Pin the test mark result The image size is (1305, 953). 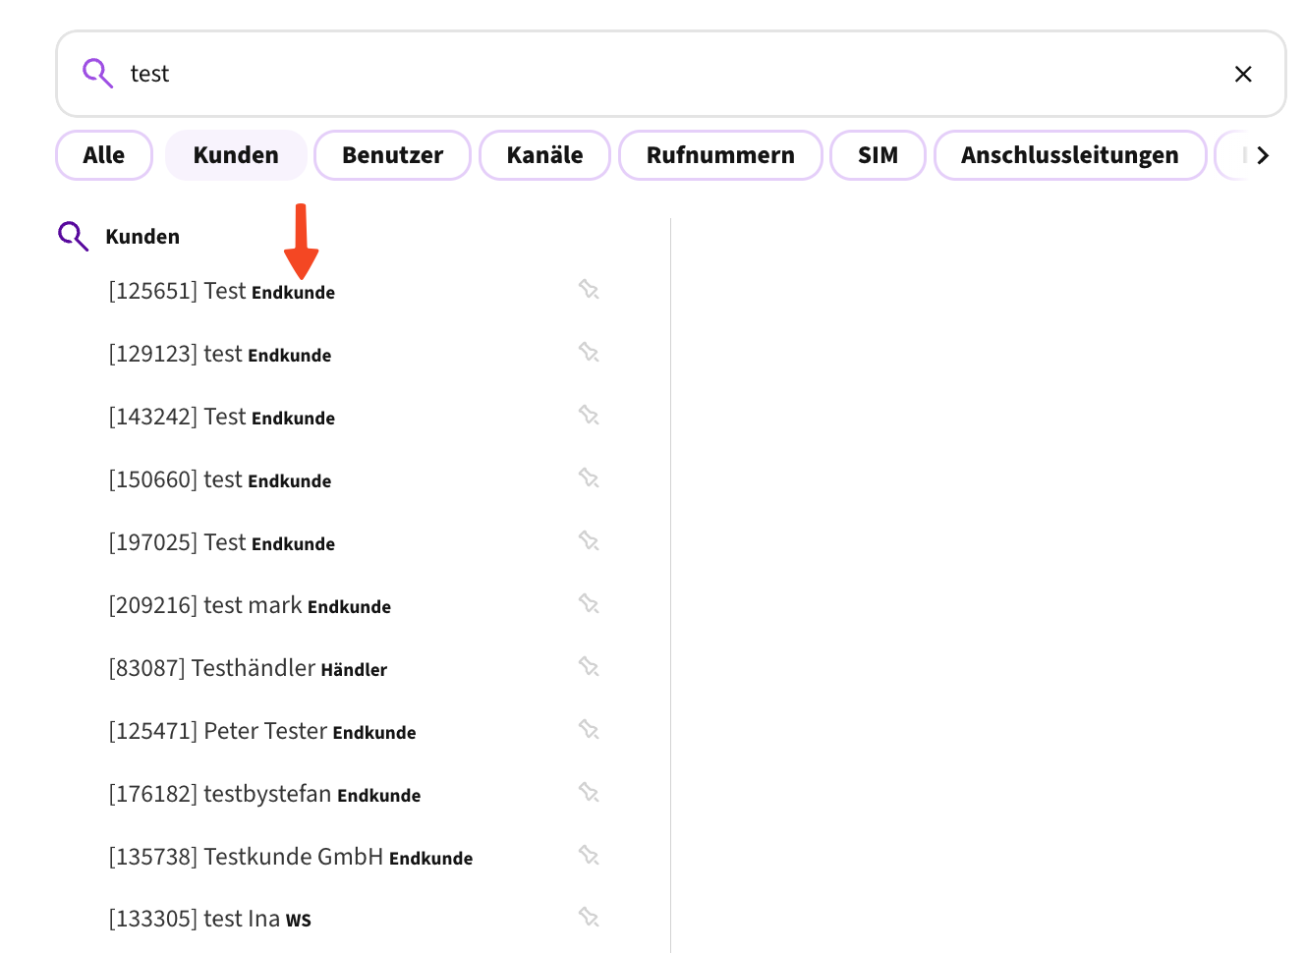[x=589, y=604]
